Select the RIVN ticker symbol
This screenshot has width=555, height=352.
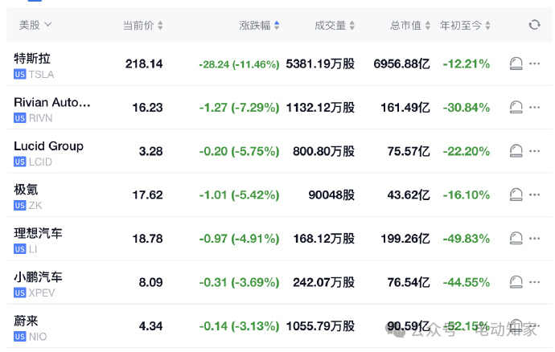pyautogui.click(x=40, y=118)
